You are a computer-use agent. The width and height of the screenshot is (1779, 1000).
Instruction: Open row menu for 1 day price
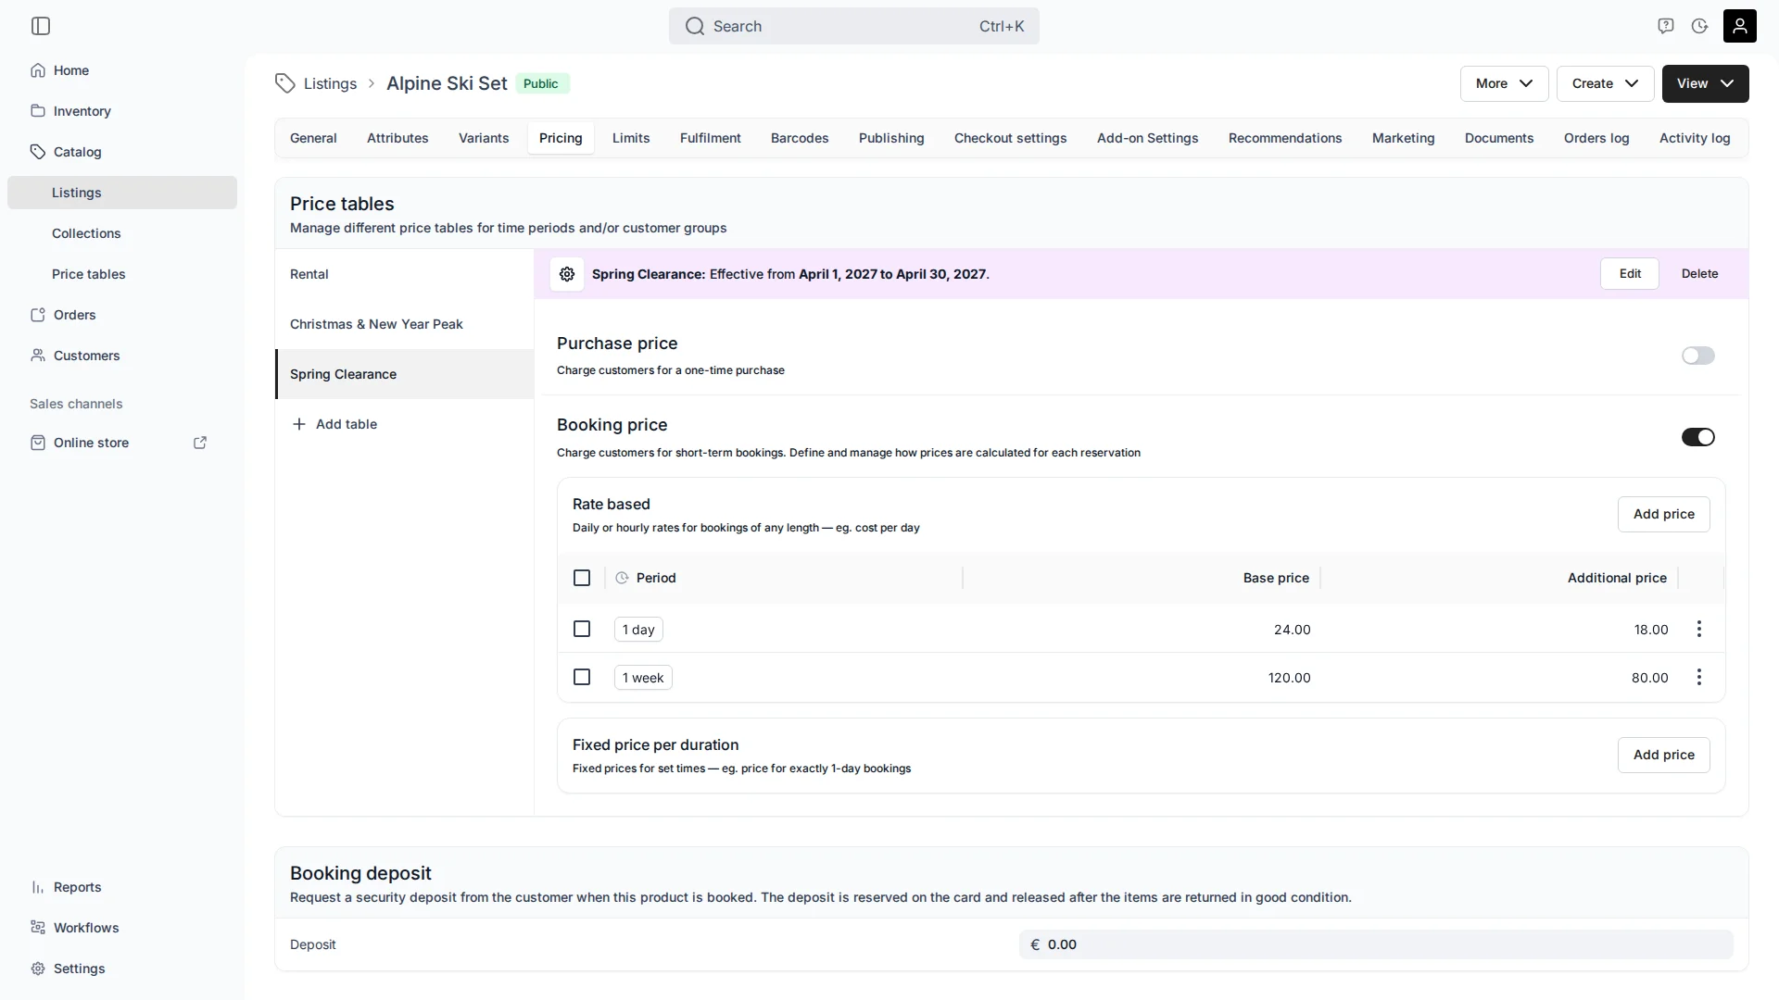pyautogui.click(x=1699, y=630)
